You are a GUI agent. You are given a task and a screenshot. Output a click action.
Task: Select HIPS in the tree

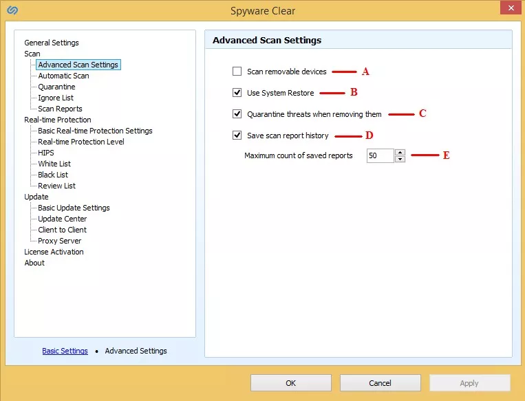point(46,153)
